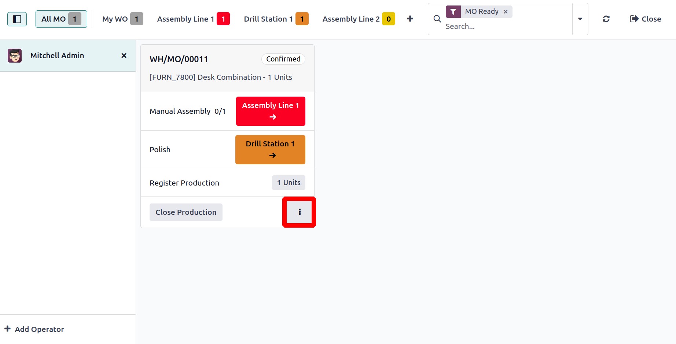Click the 1 Units register production button
Viewport: 676px width, 344px height.
[x=289, y=183]
